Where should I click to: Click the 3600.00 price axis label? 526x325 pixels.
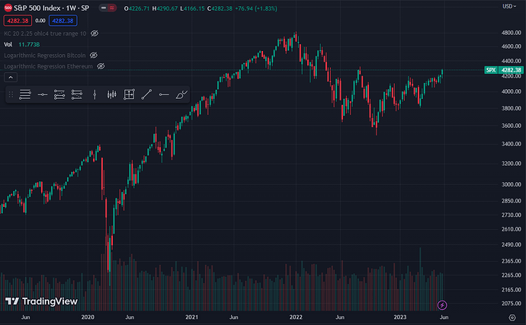pos(512,126)
